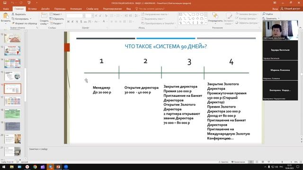Click Align Text (Выровнять текст) button
This screenshot has width=303, height=170.
(153, 19)
